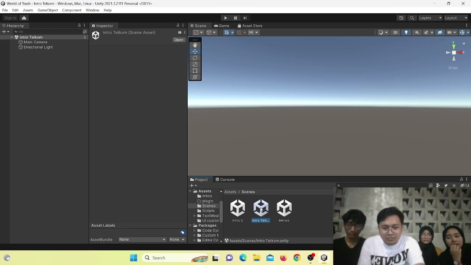471x265 pixels.
Task: Click the Sign in button
Action: (10, 18)
